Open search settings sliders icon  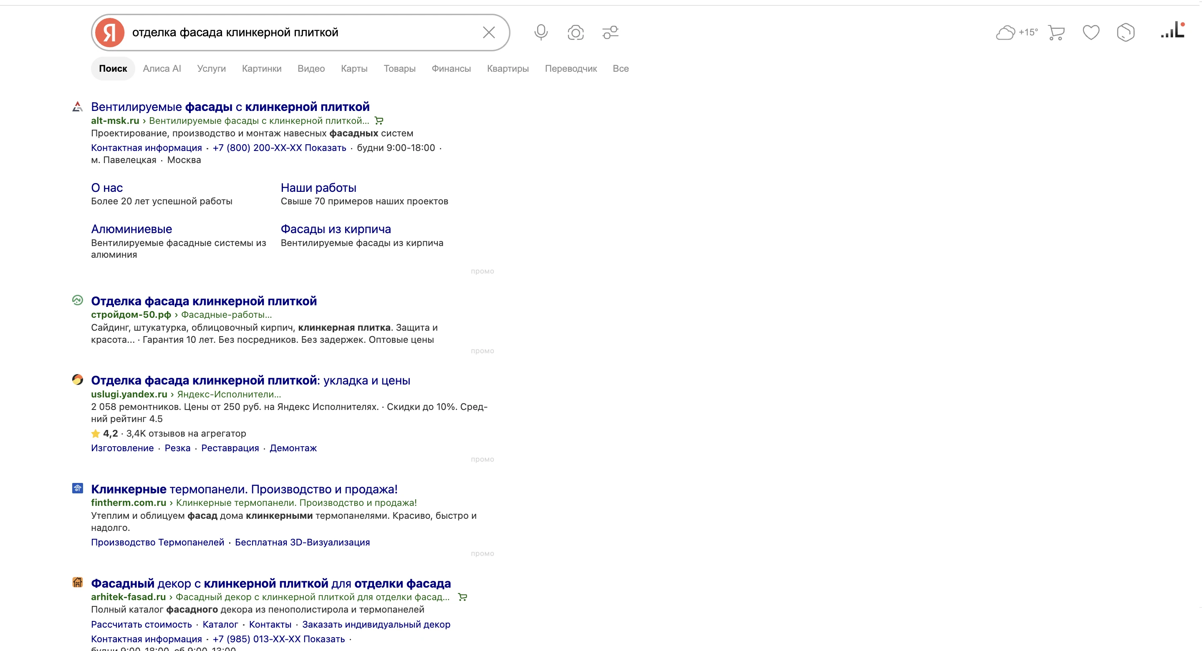(610, 32)
